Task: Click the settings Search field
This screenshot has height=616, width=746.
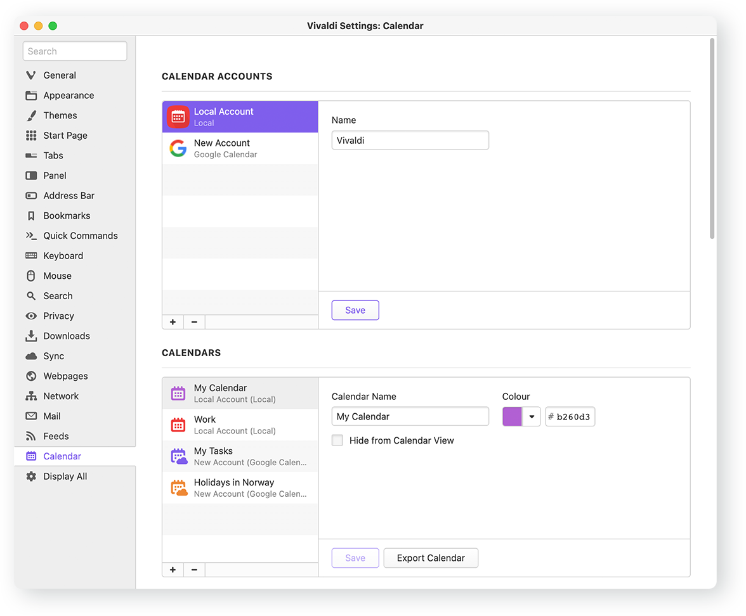Action: pyautogui.click(x=75, y=51)
